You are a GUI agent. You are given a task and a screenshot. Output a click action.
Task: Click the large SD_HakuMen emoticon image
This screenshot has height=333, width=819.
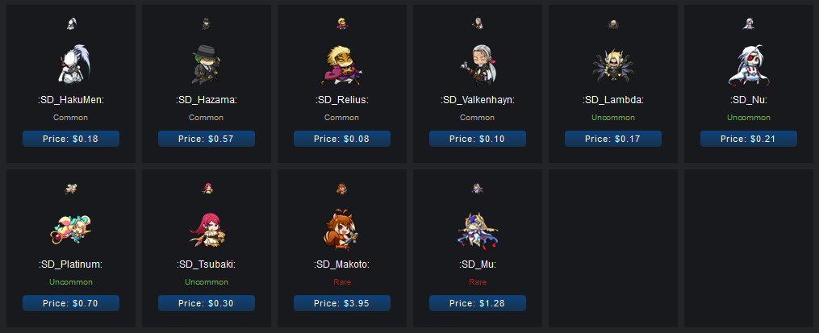71,64
